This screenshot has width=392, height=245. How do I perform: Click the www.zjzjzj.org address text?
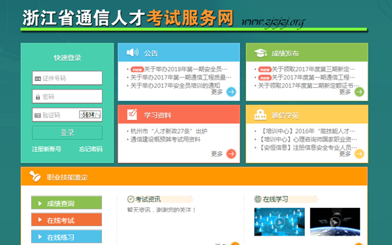coord(273,23)
